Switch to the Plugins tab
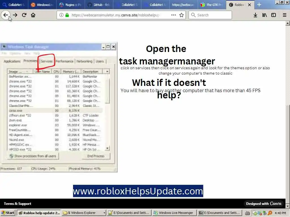 point(71,5)
